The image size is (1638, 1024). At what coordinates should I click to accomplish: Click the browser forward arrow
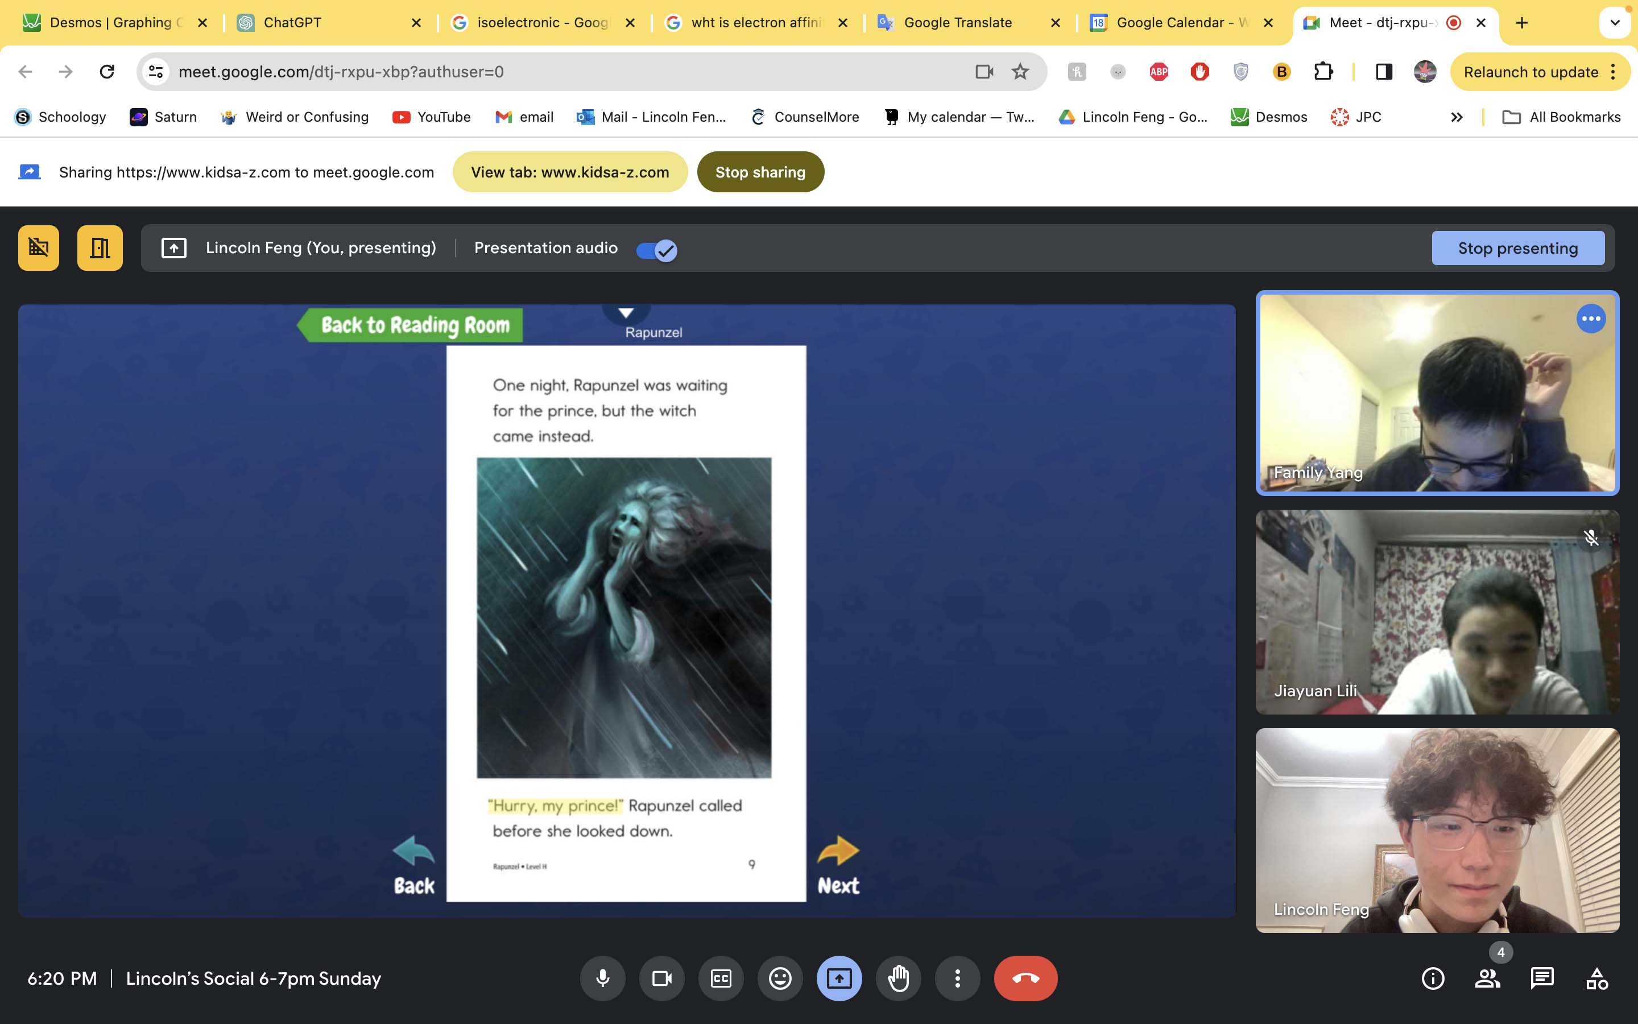pos(65,71)
